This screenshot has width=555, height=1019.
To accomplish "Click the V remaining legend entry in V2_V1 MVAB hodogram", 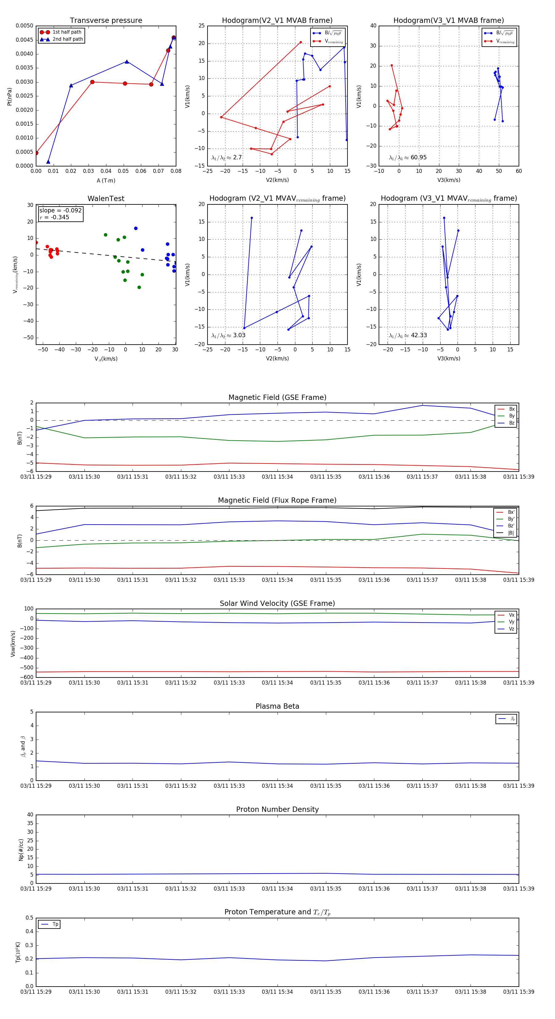I will coord(328,41).
